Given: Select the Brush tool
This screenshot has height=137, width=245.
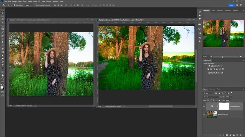Looking at the screenshot, I should (x=3, y=39).
